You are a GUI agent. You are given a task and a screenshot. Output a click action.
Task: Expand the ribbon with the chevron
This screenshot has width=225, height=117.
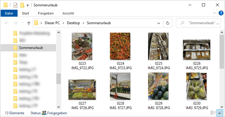214,13
